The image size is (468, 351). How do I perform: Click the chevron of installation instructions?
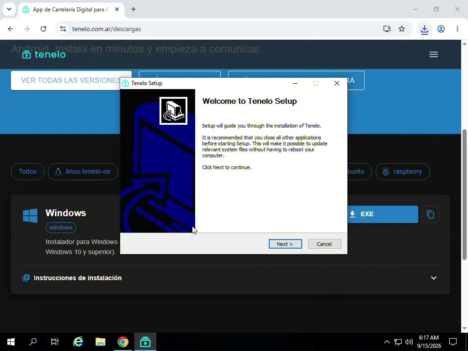pos(433,278)
